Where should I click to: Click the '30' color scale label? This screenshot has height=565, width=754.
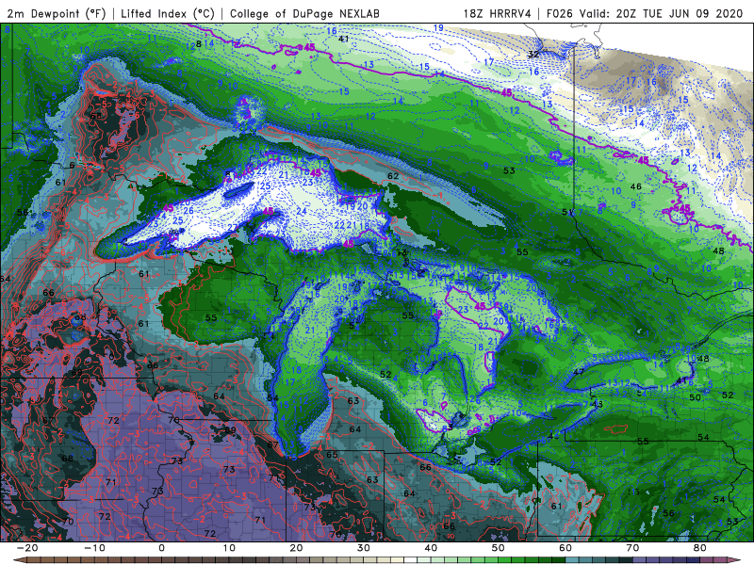(364, 548)
